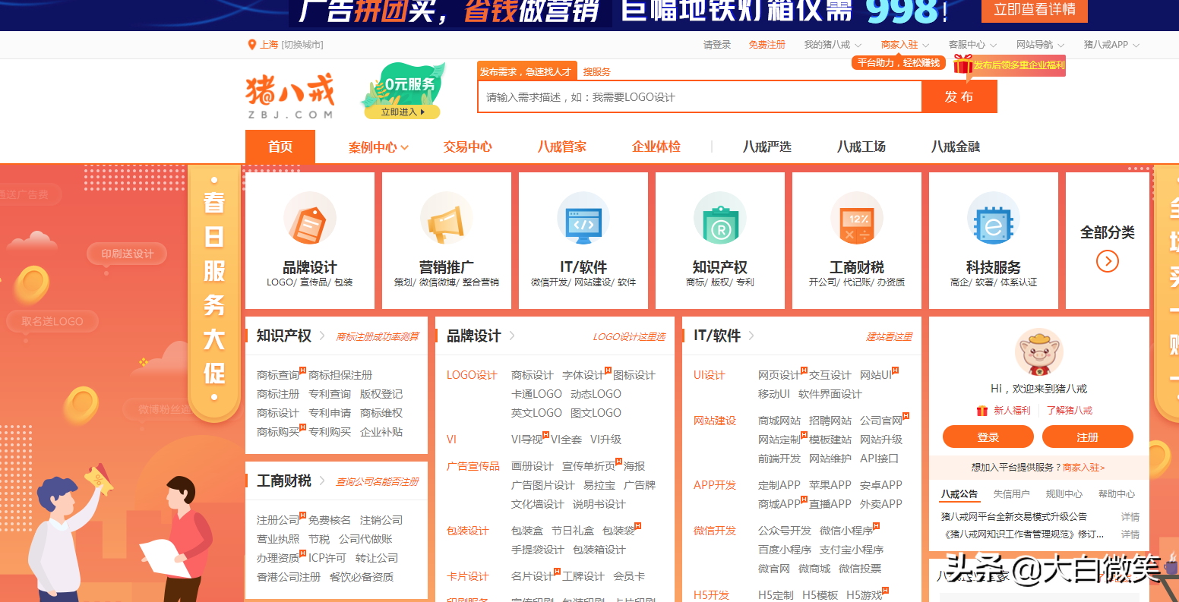Open the 了解猪八戒 link
This screenshot has width=1179, height=602.
(1069, 410)
